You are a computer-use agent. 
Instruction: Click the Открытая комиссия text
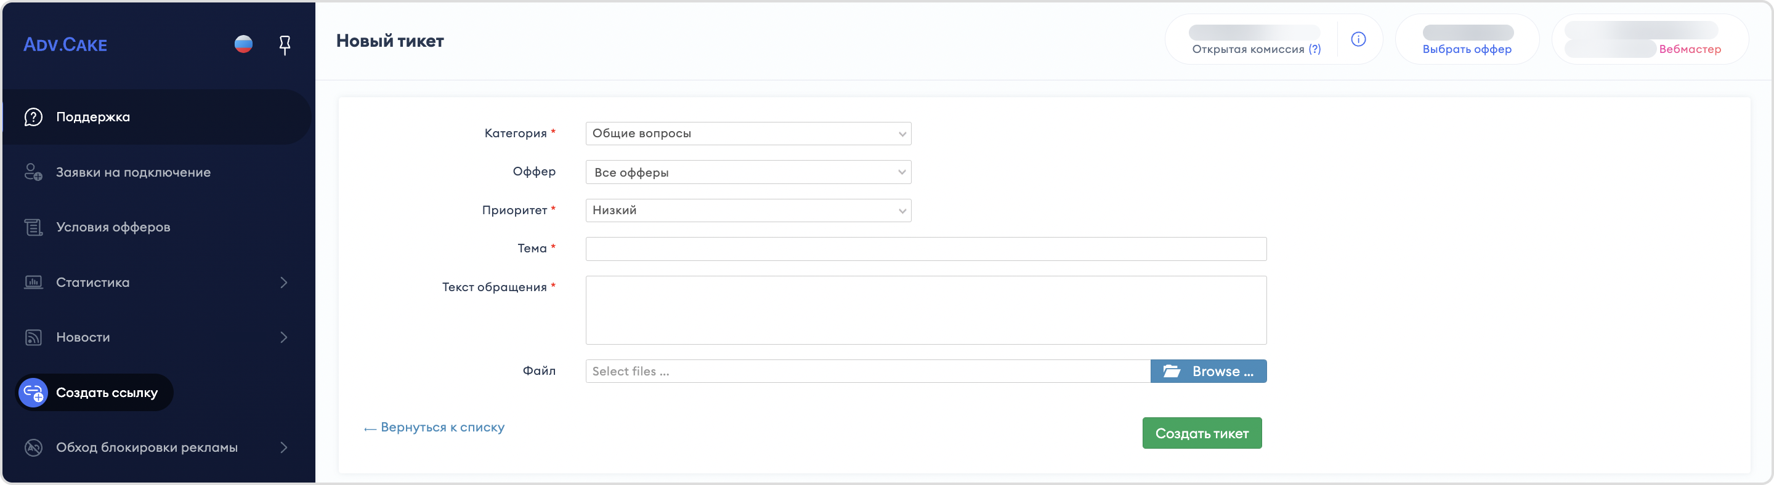[x=1248, y=49]
